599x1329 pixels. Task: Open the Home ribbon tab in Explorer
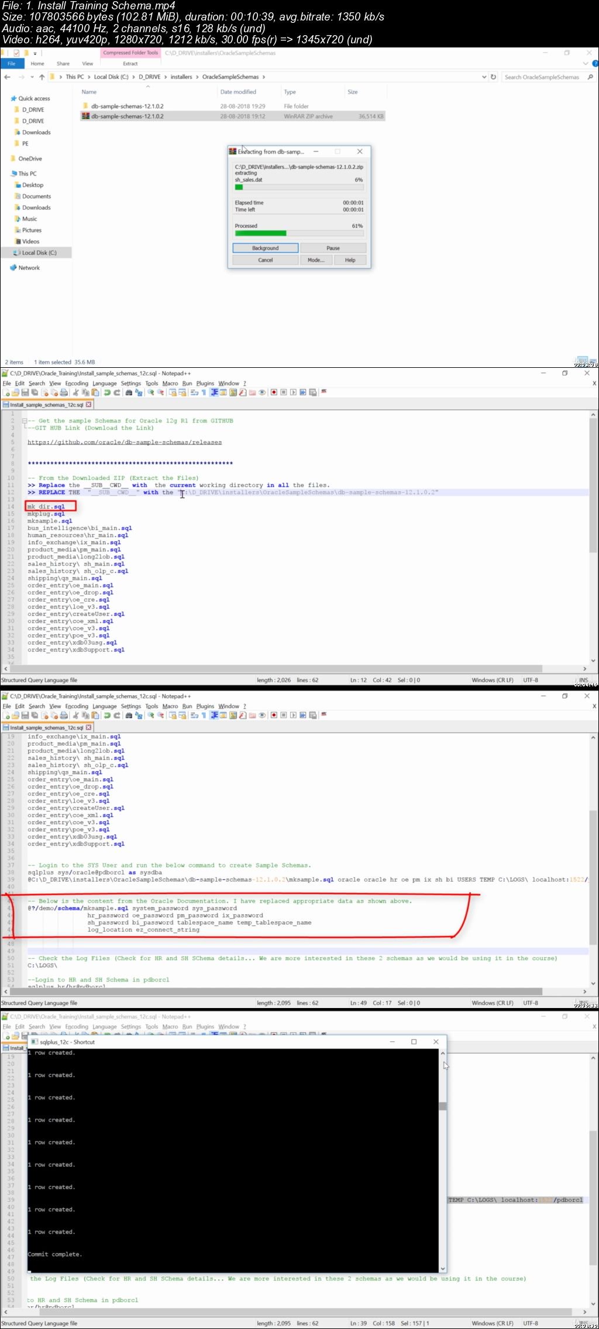(37, 63)
